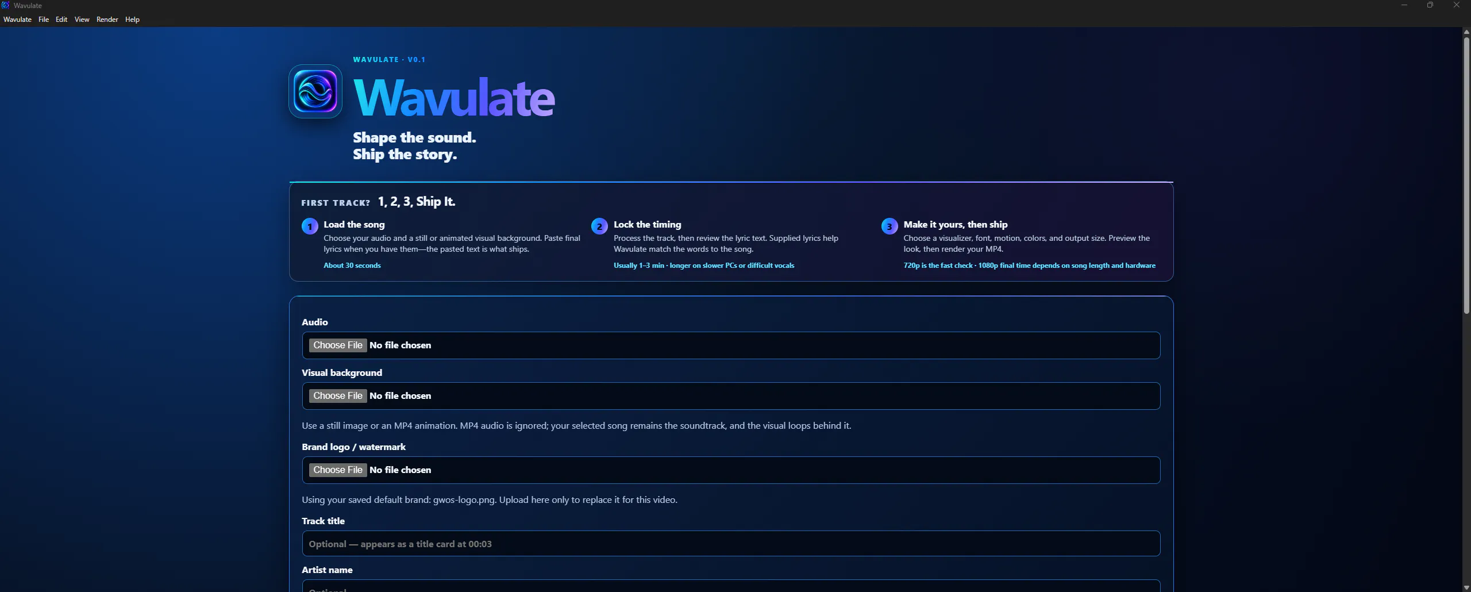Minimize the Wavulate window
This screenshot has width=1471, height=592.
coord(1404,5)
